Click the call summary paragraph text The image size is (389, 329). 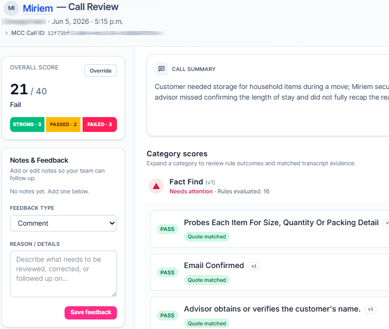272,92
